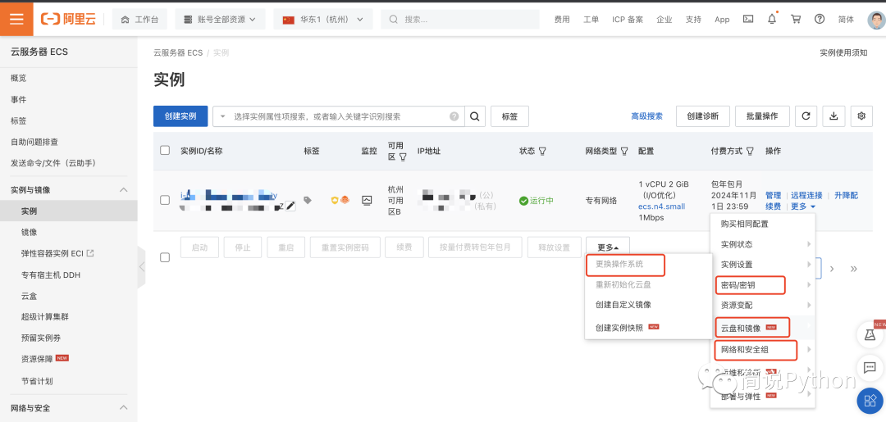Open the user avatar menu
Viewport: 886px width, 422px height.
[x=876, y=20]
